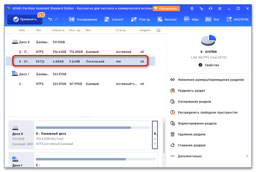The width and height of the screenshot is (256, 172).
Task: Choose Копирование раздела option
Action: (x=194, y=101)
